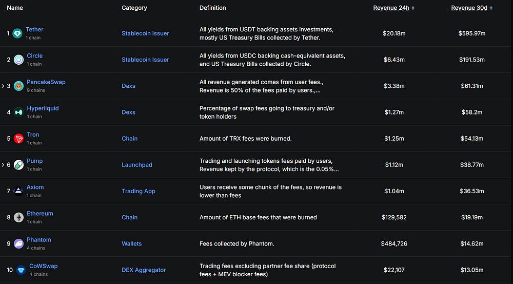Open the Tron protocol link
Viewport: 513px width, 284px height.
click(33, 135)
